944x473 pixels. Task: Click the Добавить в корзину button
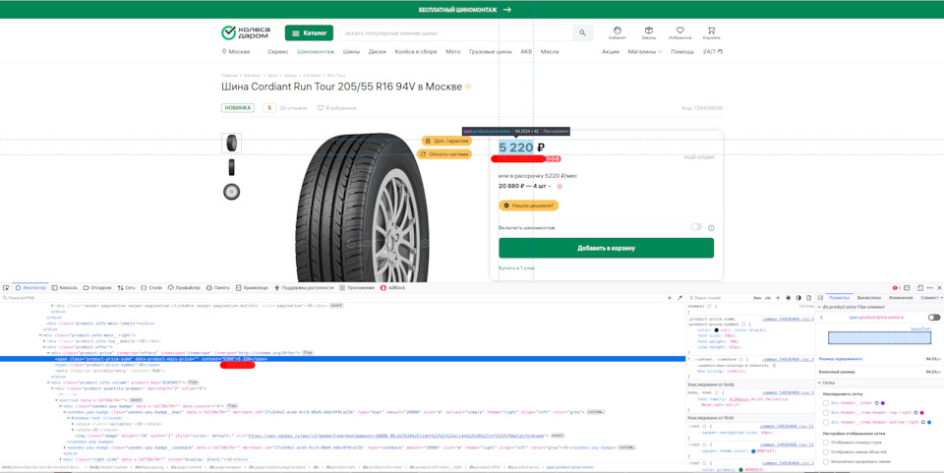tap(606, 248)
